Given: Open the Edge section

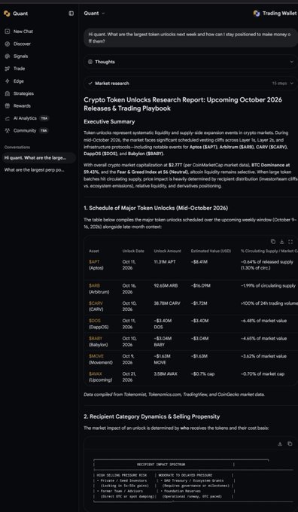Looking at the screenshot, I should click(15, 81).
